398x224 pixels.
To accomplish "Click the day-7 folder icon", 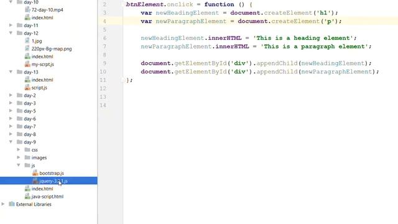I will [19, 126].
